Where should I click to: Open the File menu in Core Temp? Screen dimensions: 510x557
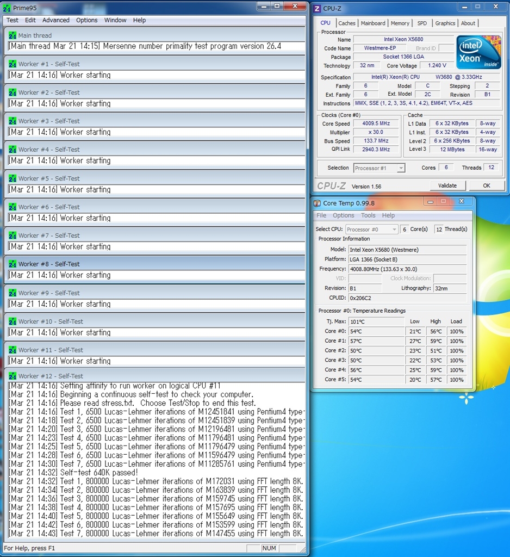[x=321, y=215]
